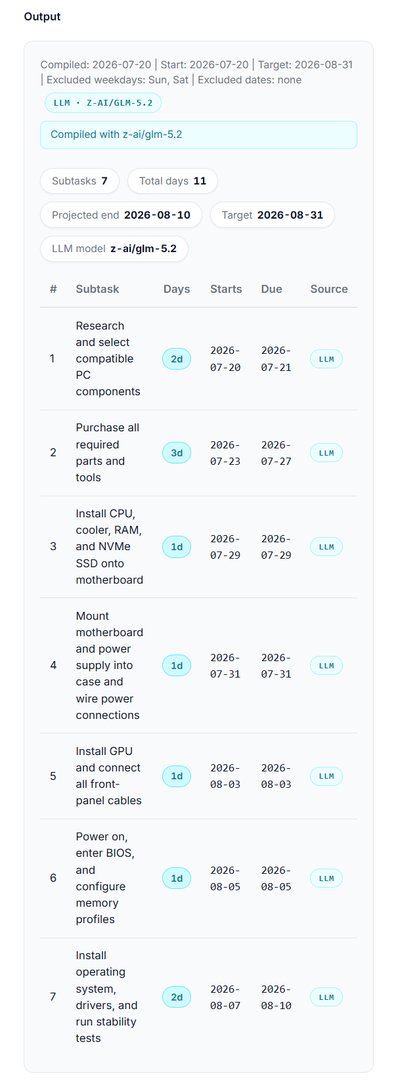Click the Subtasks 7 pill

pyautogui.click(x=80, y=181)
